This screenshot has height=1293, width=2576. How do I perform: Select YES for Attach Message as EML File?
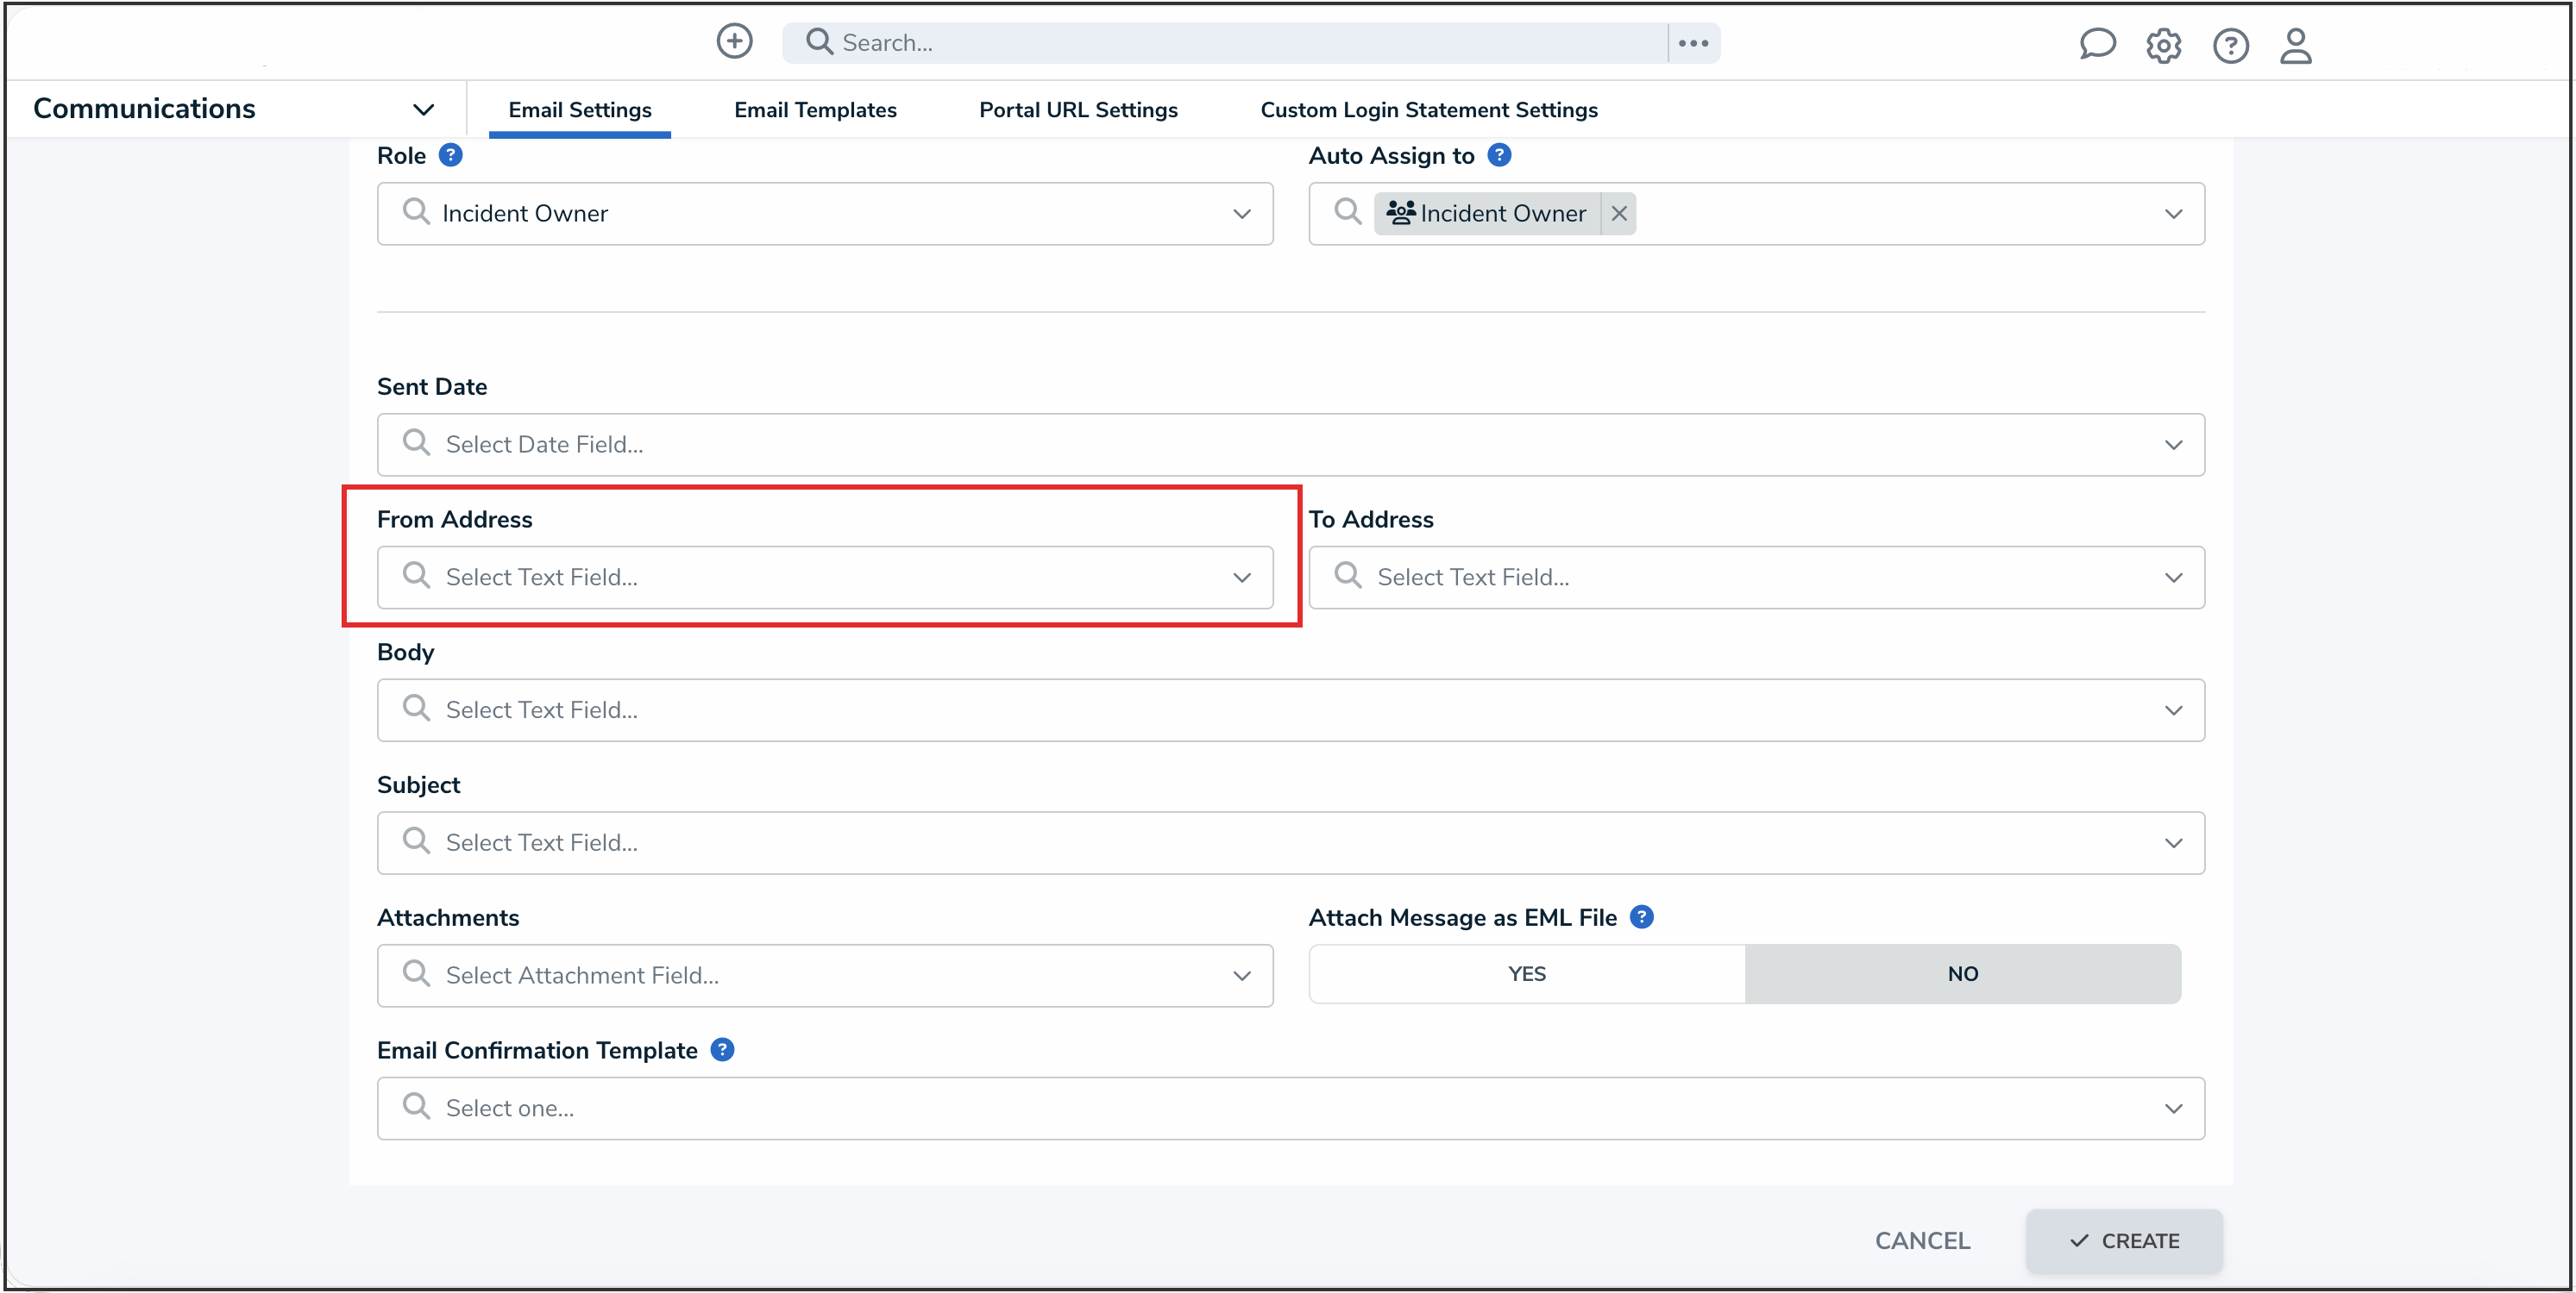click(x=1525, y=973)
